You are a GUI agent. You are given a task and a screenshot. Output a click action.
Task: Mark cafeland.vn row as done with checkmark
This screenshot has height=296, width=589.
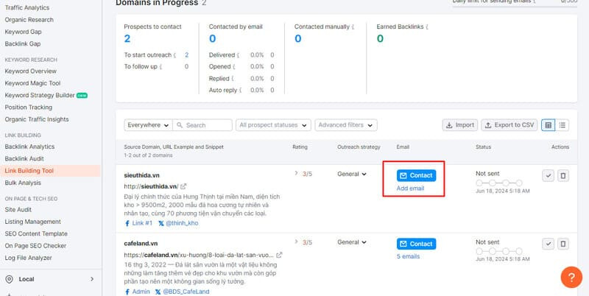click(548, 244)
